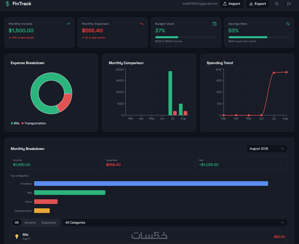This screenshot has height=244, width=299.
Task: Switch to the Income filter tab
Action: [30, 223]
